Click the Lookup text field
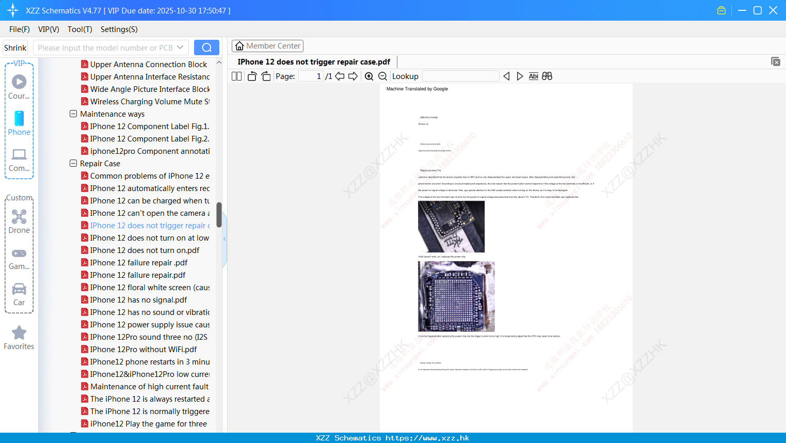 461,76
